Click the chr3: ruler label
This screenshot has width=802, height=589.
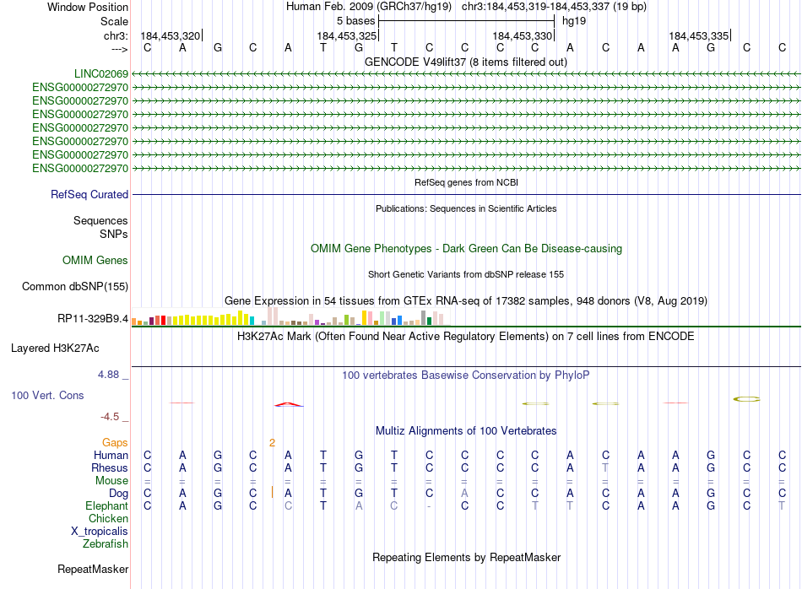click(116, 35)
